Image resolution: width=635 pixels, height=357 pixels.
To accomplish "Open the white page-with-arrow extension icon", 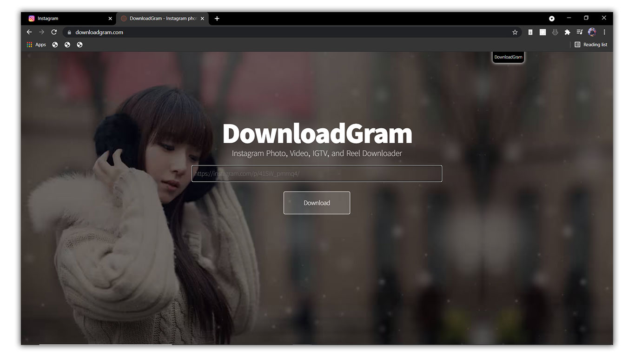I will point(530,32).
